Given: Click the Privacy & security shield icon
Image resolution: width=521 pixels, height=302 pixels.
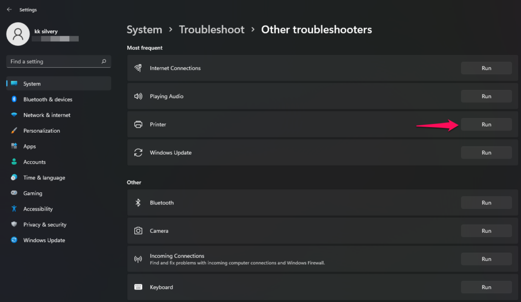Looking at the screenshot, I should click(x=14, y=224).
